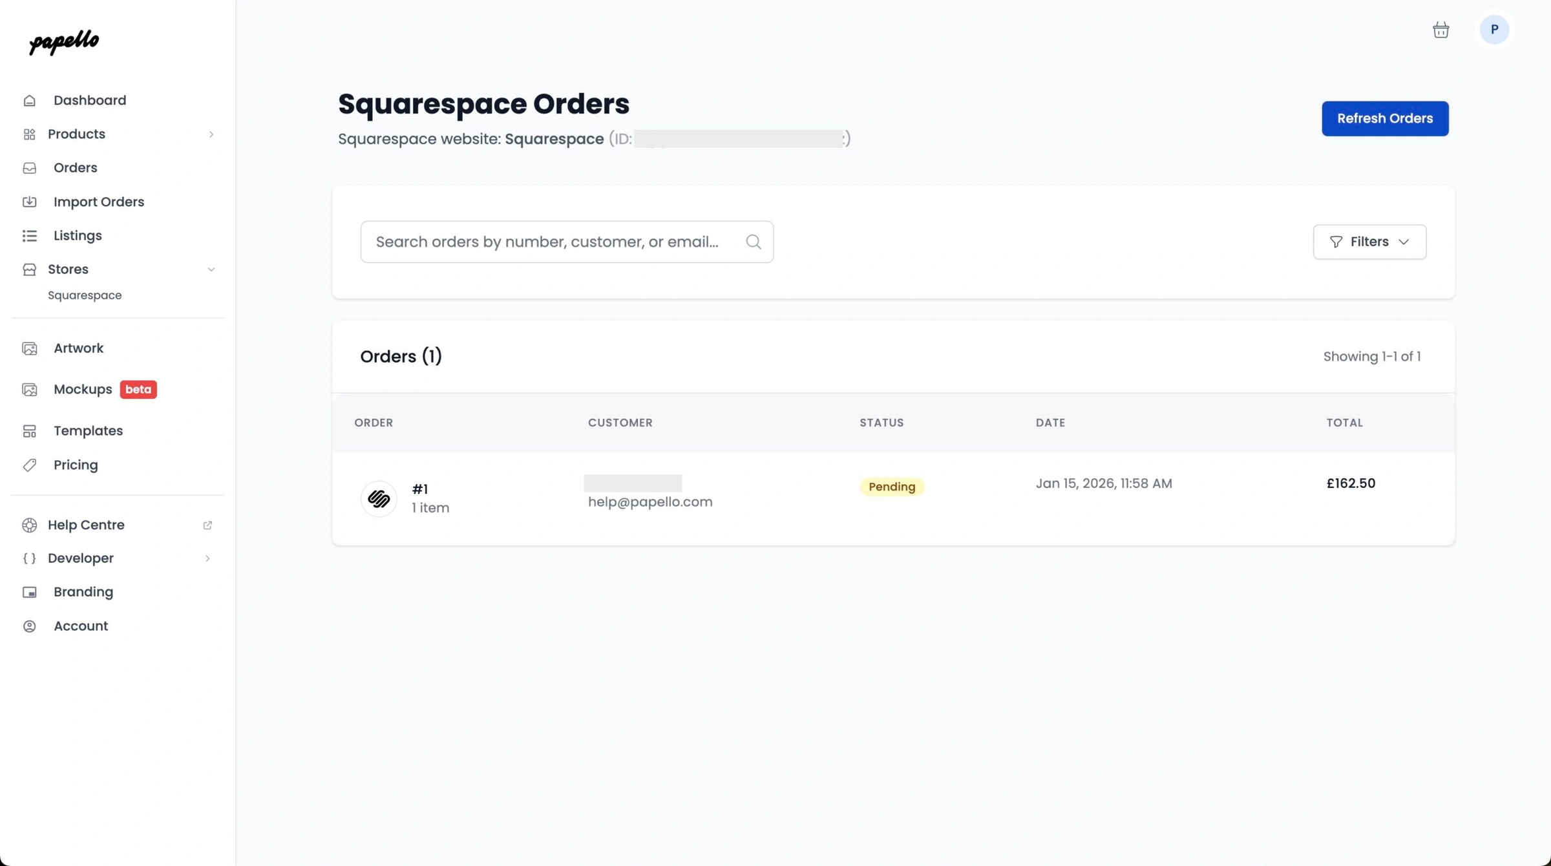Click the search magnifier icon
1551x866 pixels.
click(x=753, y=242)
